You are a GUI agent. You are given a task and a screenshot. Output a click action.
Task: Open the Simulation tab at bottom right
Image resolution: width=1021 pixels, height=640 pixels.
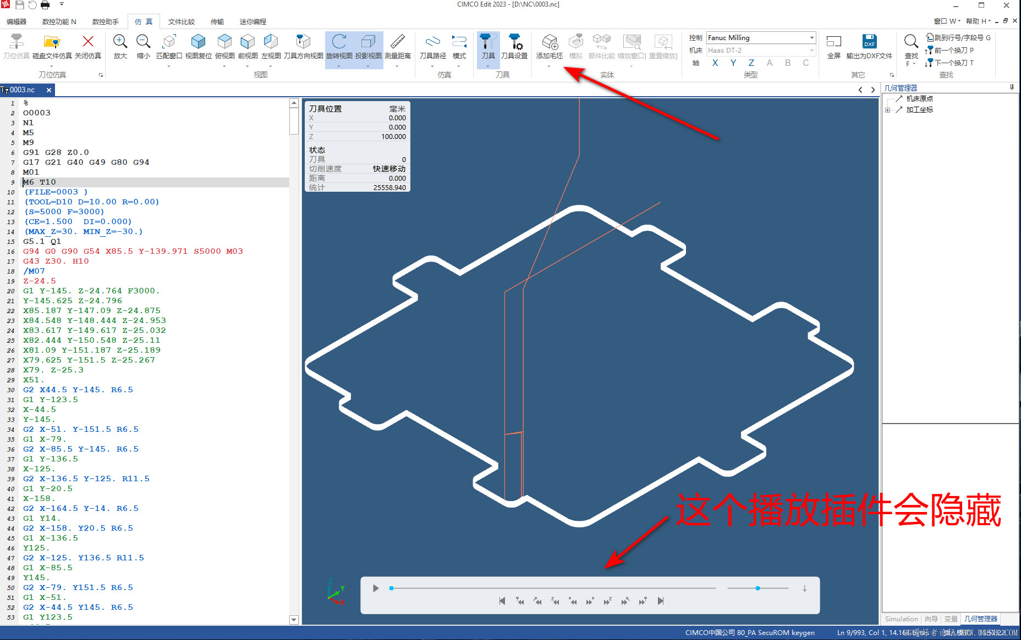(x=902, y=619)
